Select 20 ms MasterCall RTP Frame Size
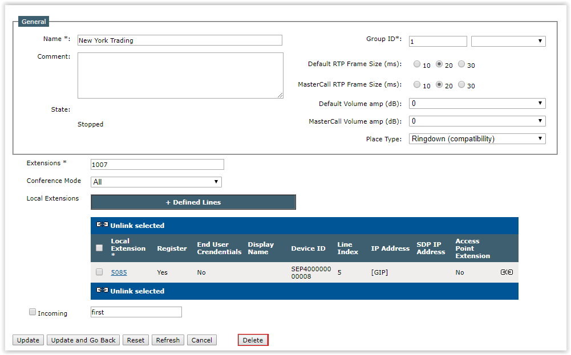This screenshot has height=355, width=571. click(439, 84)
